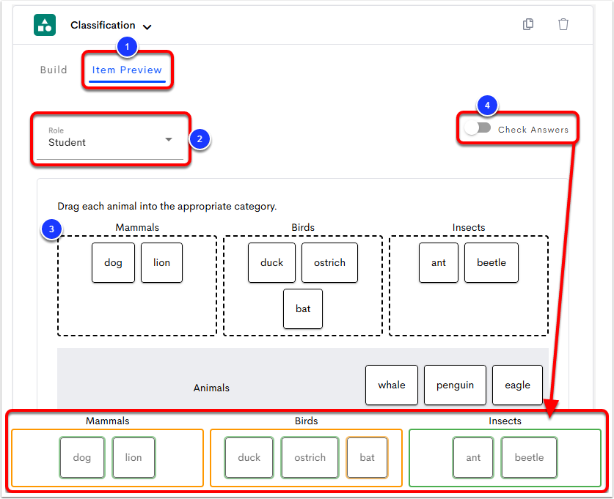Click the Insects heading above the dashed box

[x=469, y=228]
